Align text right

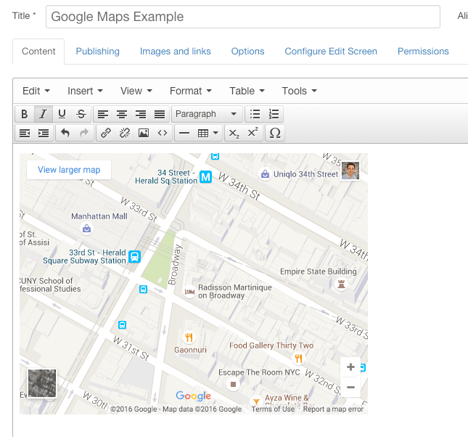click(141, 114)
